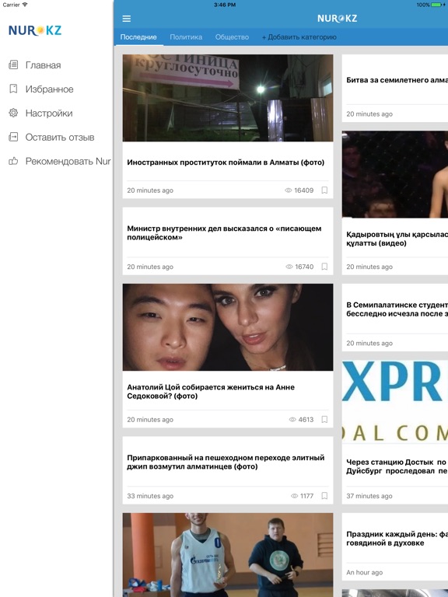Open Избранное bookmarks section
The image size is (448, 597).
(41, 89)
